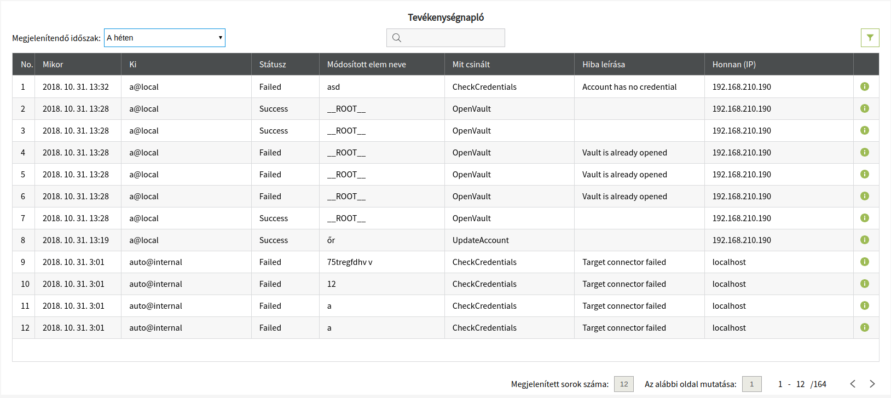Click the 'Tevékenységnapló' page title
Viewport: 891px width, 398px height.
[x=446, y=17]
